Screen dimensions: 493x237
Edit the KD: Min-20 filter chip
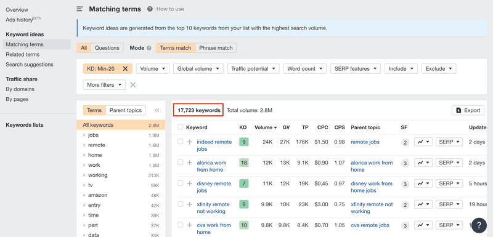point(101,69)
